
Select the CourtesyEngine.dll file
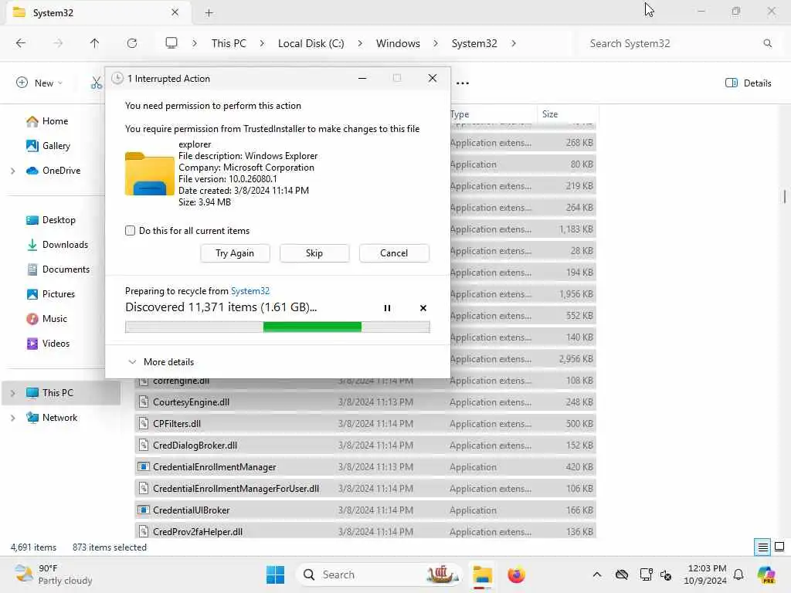(365, 402)
